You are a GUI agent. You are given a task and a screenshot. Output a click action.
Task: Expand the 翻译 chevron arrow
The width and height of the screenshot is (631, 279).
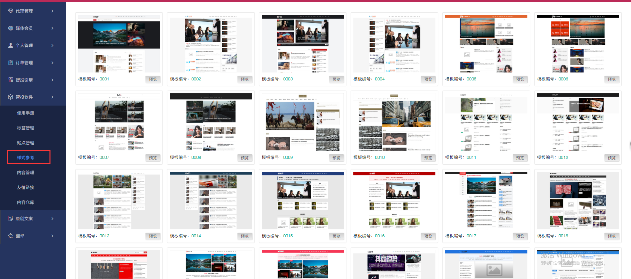click(x=52, y=236)
